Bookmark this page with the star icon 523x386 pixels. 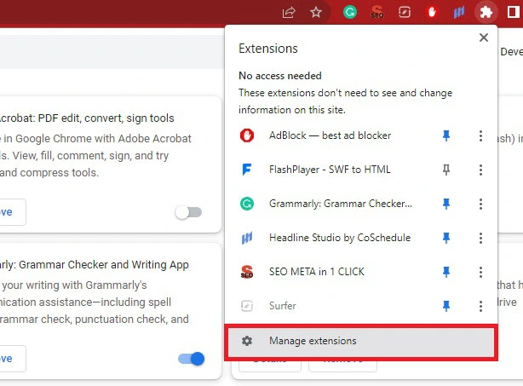coord(316,13)
